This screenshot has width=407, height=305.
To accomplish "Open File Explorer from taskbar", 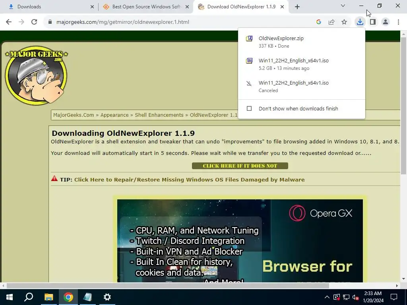I will (x=48, y=297).
